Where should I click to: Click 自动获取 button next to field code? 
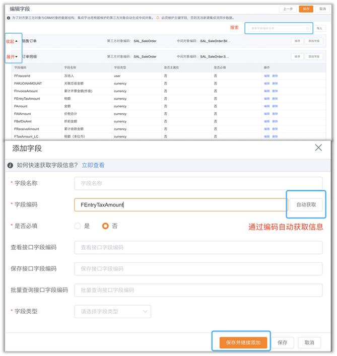306,205
